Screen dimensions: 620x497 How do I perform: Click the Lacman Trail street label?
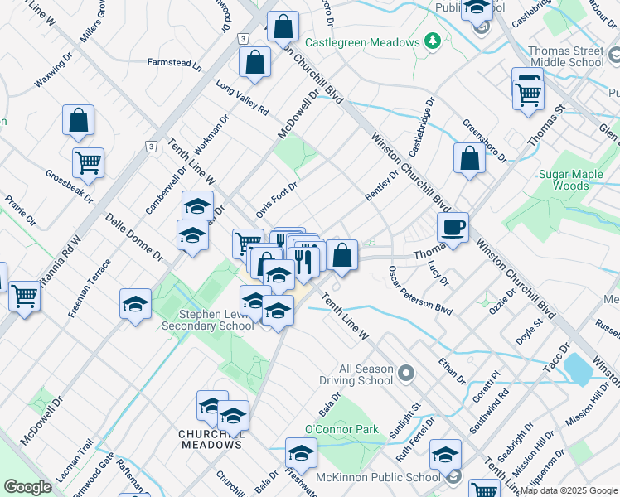75,461
